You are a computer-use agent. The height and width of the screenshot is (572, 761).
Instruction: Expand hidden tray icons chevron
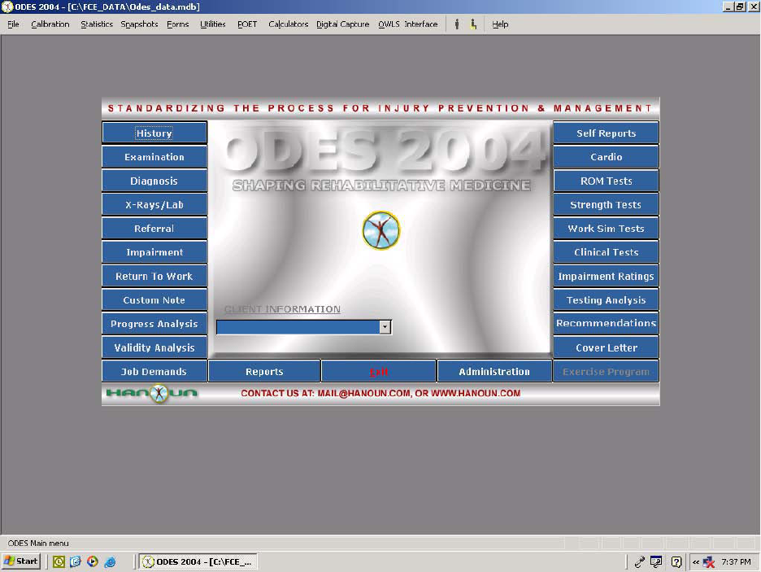tap(696, 561)
